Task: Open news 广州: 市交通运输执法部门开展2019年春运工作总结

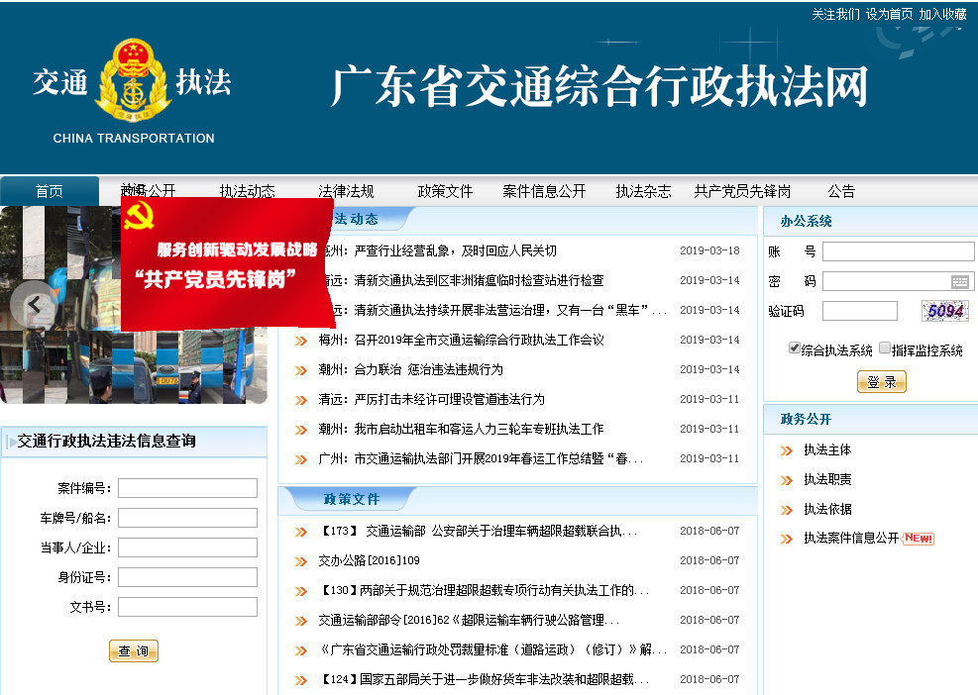Action: [481, 458]
